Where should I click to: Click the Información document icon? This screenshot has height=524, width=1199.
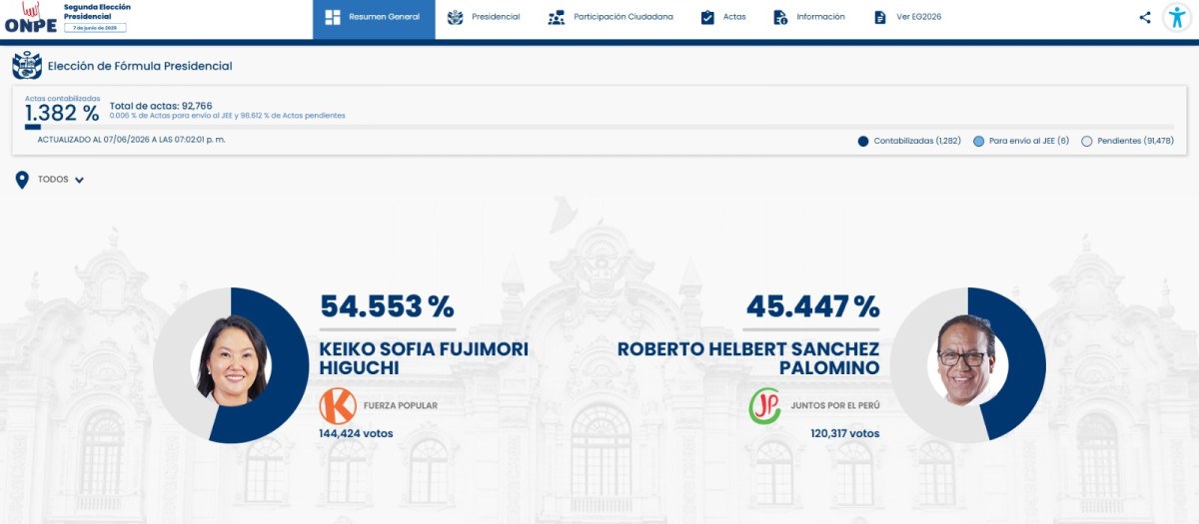tap(780, 17)
